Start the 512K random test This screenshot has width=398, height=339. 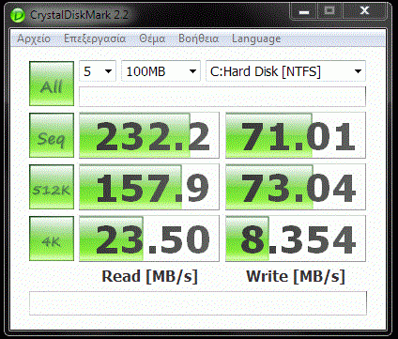point(52,187)
